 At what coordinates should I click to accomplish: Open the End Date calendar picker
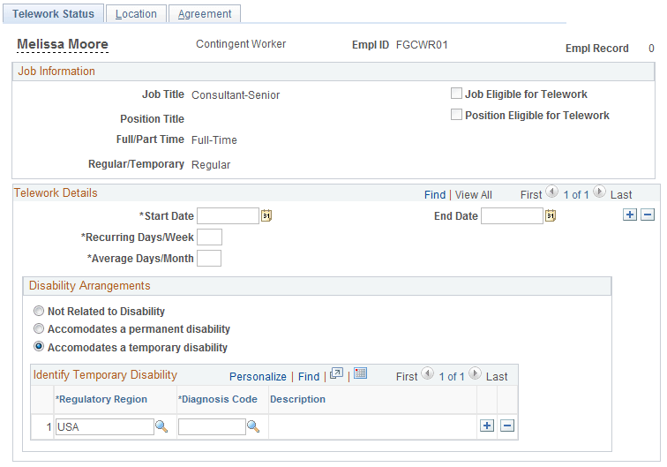point(551,215)
